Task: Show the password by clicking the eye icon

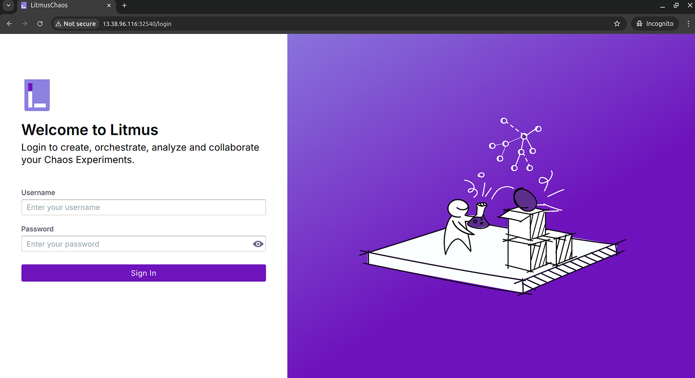Action: click(257, 244)
